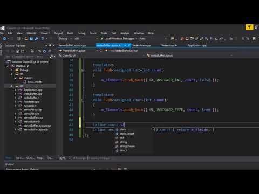The width and height of the screenshot is (259, 194).
Task: Click Solution Explorer search magnifier icon
Action: pyautogui.click(x=51, y=57)
